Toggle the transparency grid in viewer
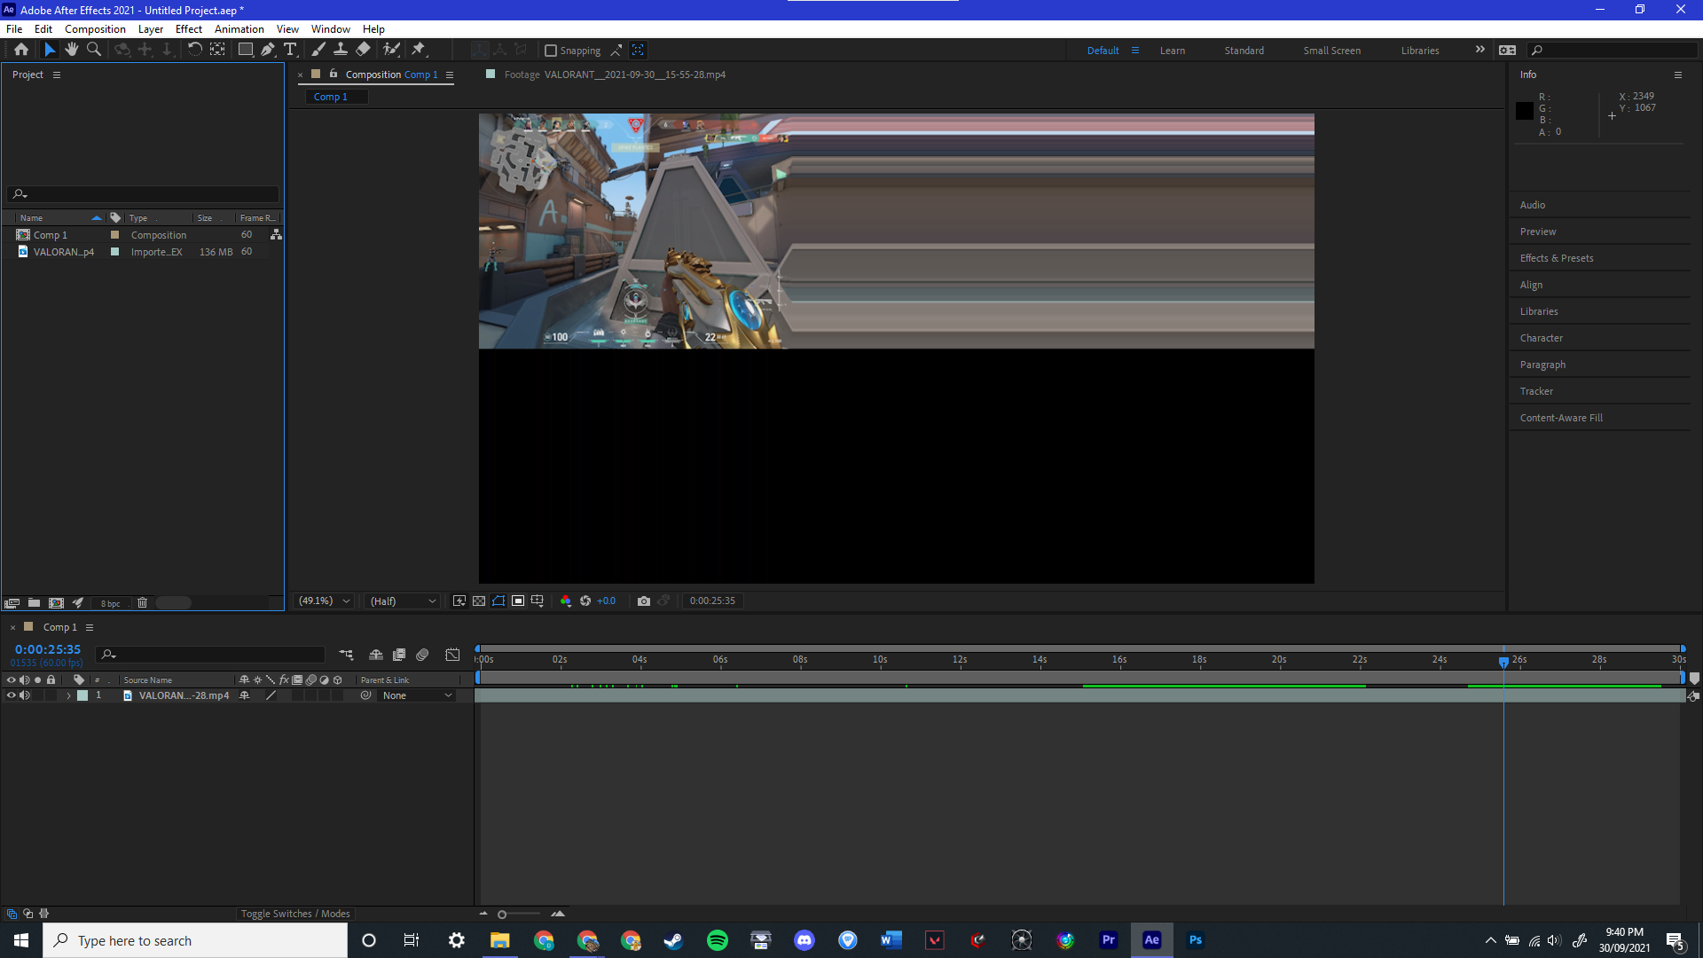The image size is (1703, 958). pyautogui.click(x=479, y=601)
